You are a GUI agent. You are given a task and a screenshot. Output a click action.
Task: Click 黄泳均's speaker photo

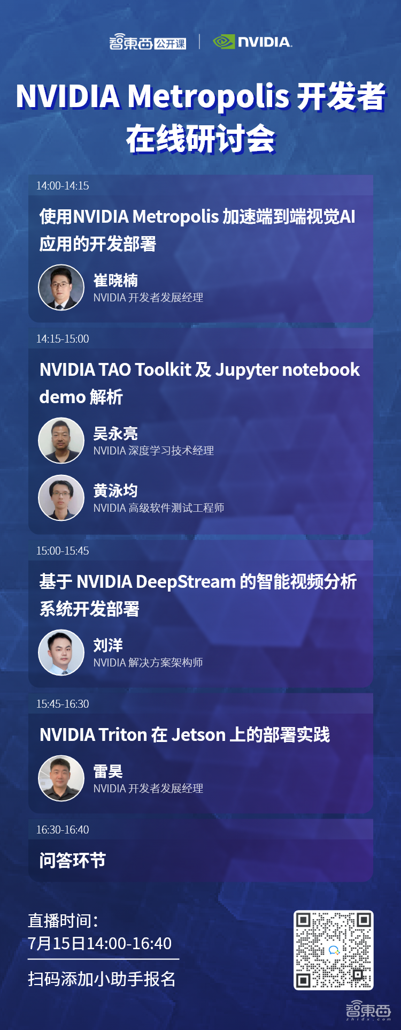click(x=61, y=498)
